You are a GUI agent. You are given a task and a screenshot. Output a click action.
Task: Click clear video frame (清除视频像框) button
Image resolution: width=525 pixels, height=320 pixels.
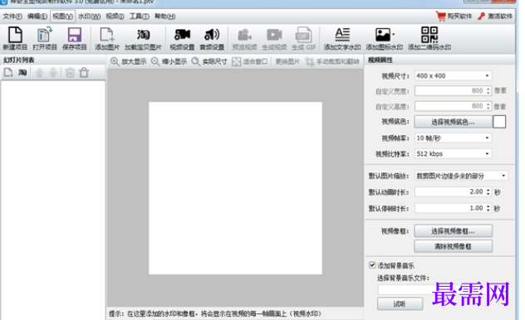(453, 246)
